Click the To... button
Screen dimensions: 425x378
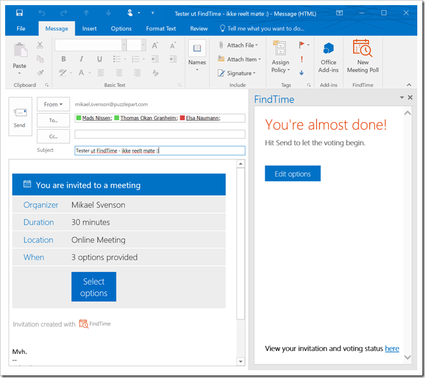(x=53, y=120)
